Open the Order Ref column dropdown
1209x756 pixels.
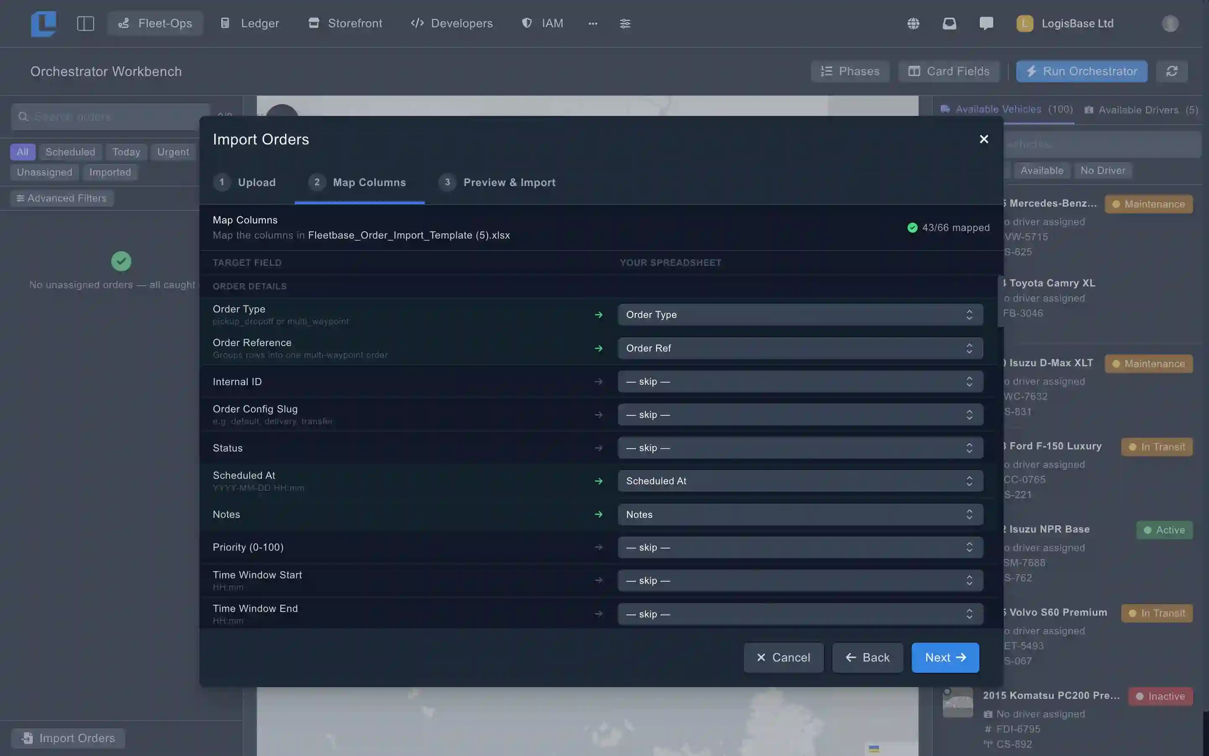pos(801,349)
